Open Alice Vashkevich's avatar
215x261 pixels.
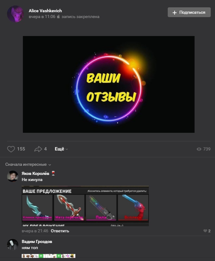coord(15,14)
